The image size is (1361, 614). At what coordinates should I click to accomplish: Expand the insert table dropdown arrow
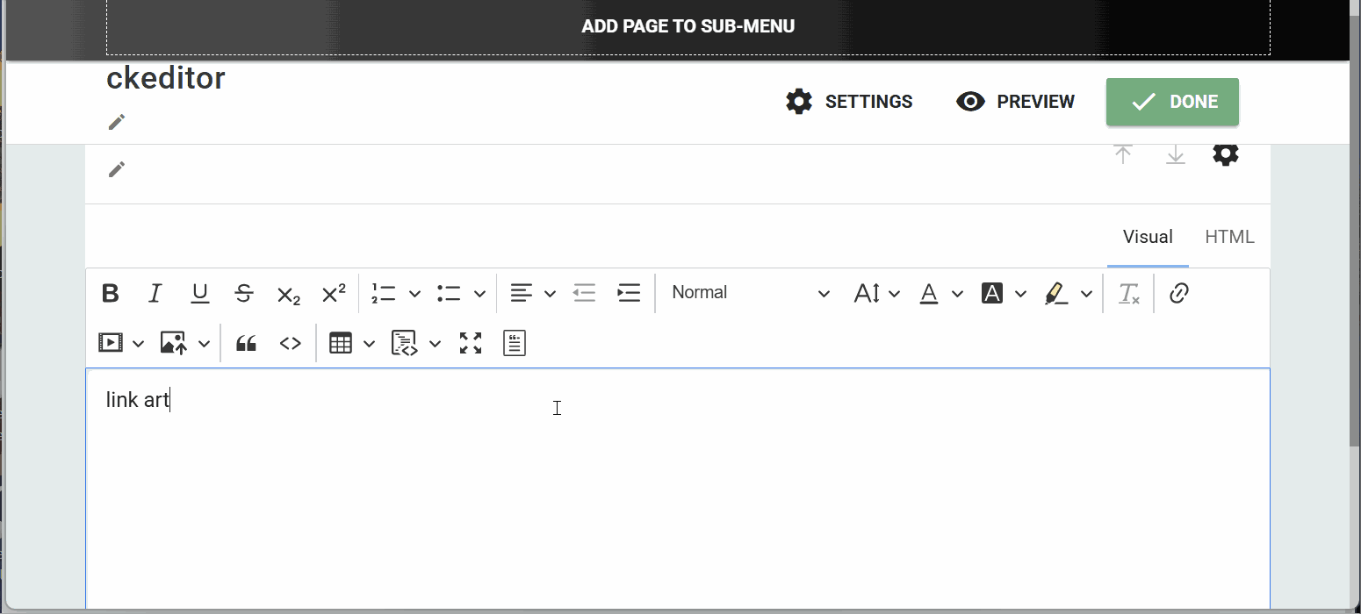tap(370, 343)
